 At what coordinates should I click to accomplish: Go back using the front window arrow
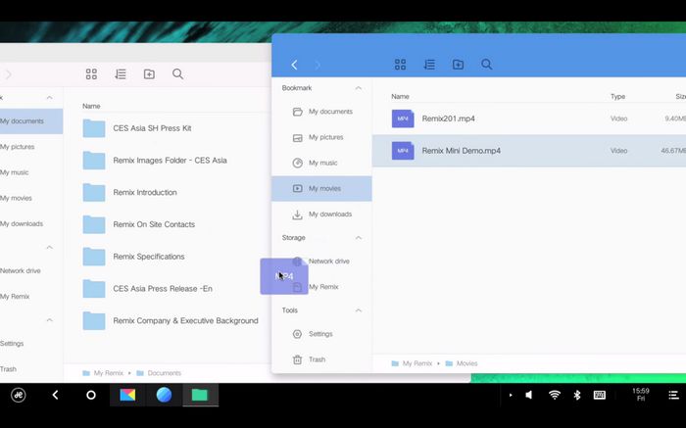click(x=294, y=65)
